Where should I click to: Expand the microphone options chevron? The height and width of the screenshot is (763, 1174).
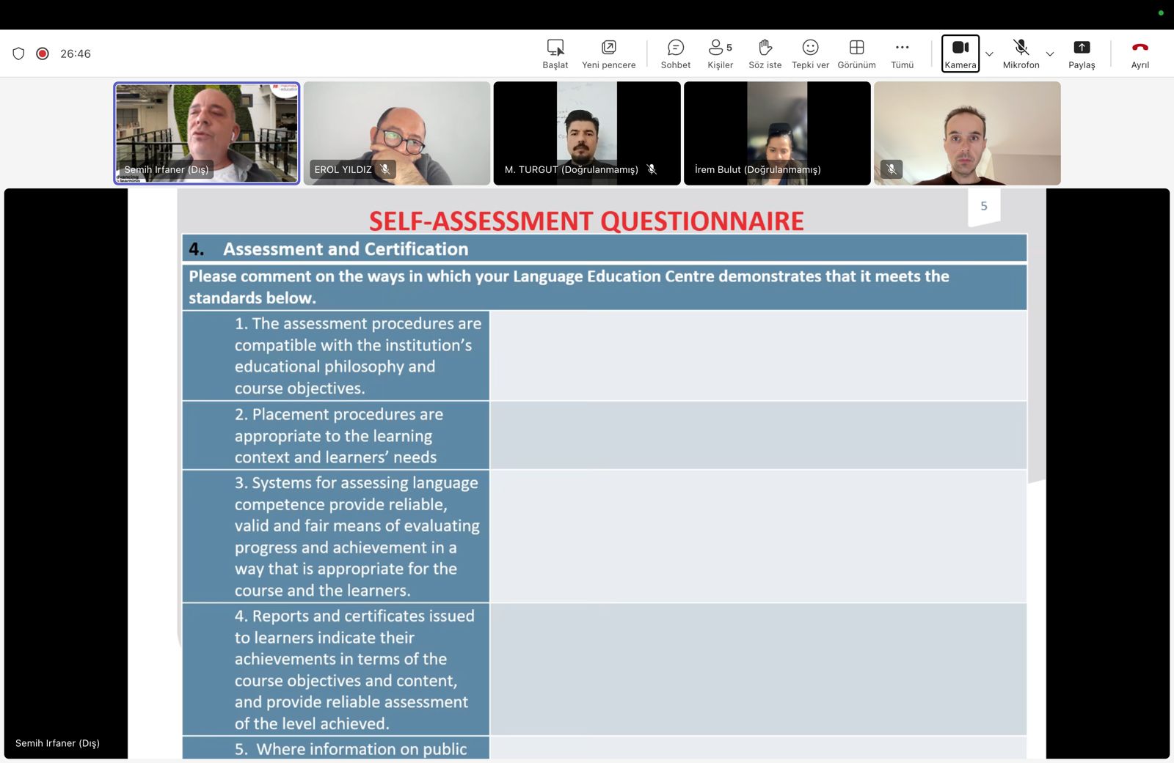pyautogui.click(x=1050, y=54)
